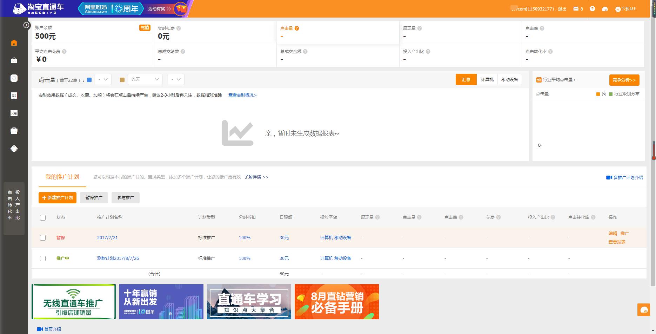Open the receipt report icon in sidebar
The height and width of the screenshot is (334, 656).
14,96
